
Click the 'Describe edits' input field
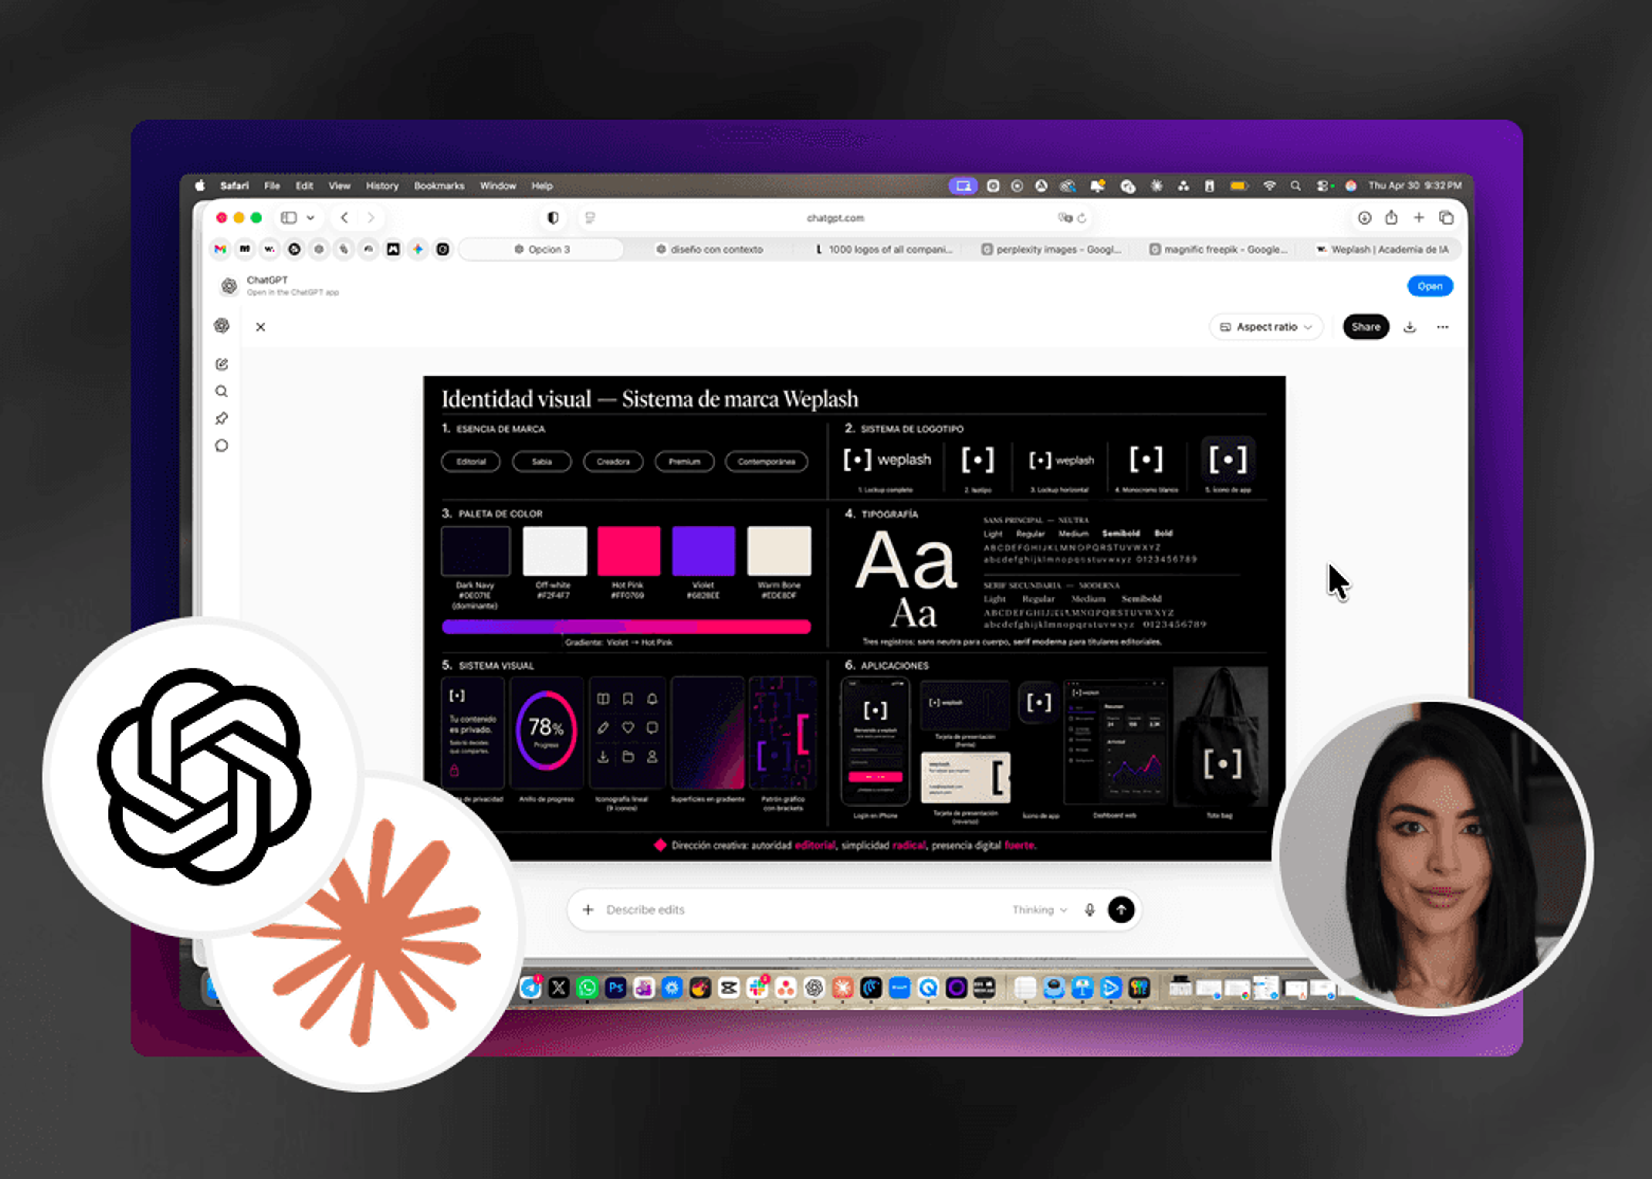pos(799,910)
